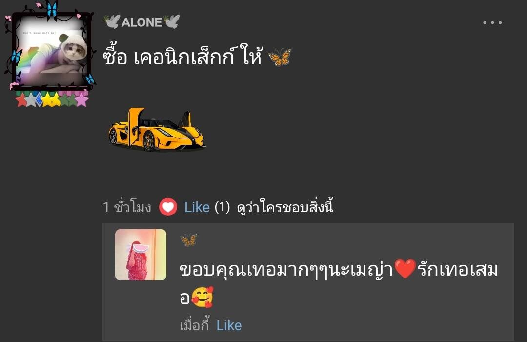Screen dimensions: 527x342
Task: Click the butterfly emoji in the post text
Action: click(279, 57)
